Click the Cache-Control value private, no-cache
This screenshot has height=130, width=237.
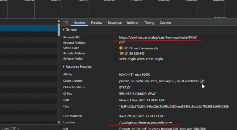pyautogui.click(x=159, y=81)
